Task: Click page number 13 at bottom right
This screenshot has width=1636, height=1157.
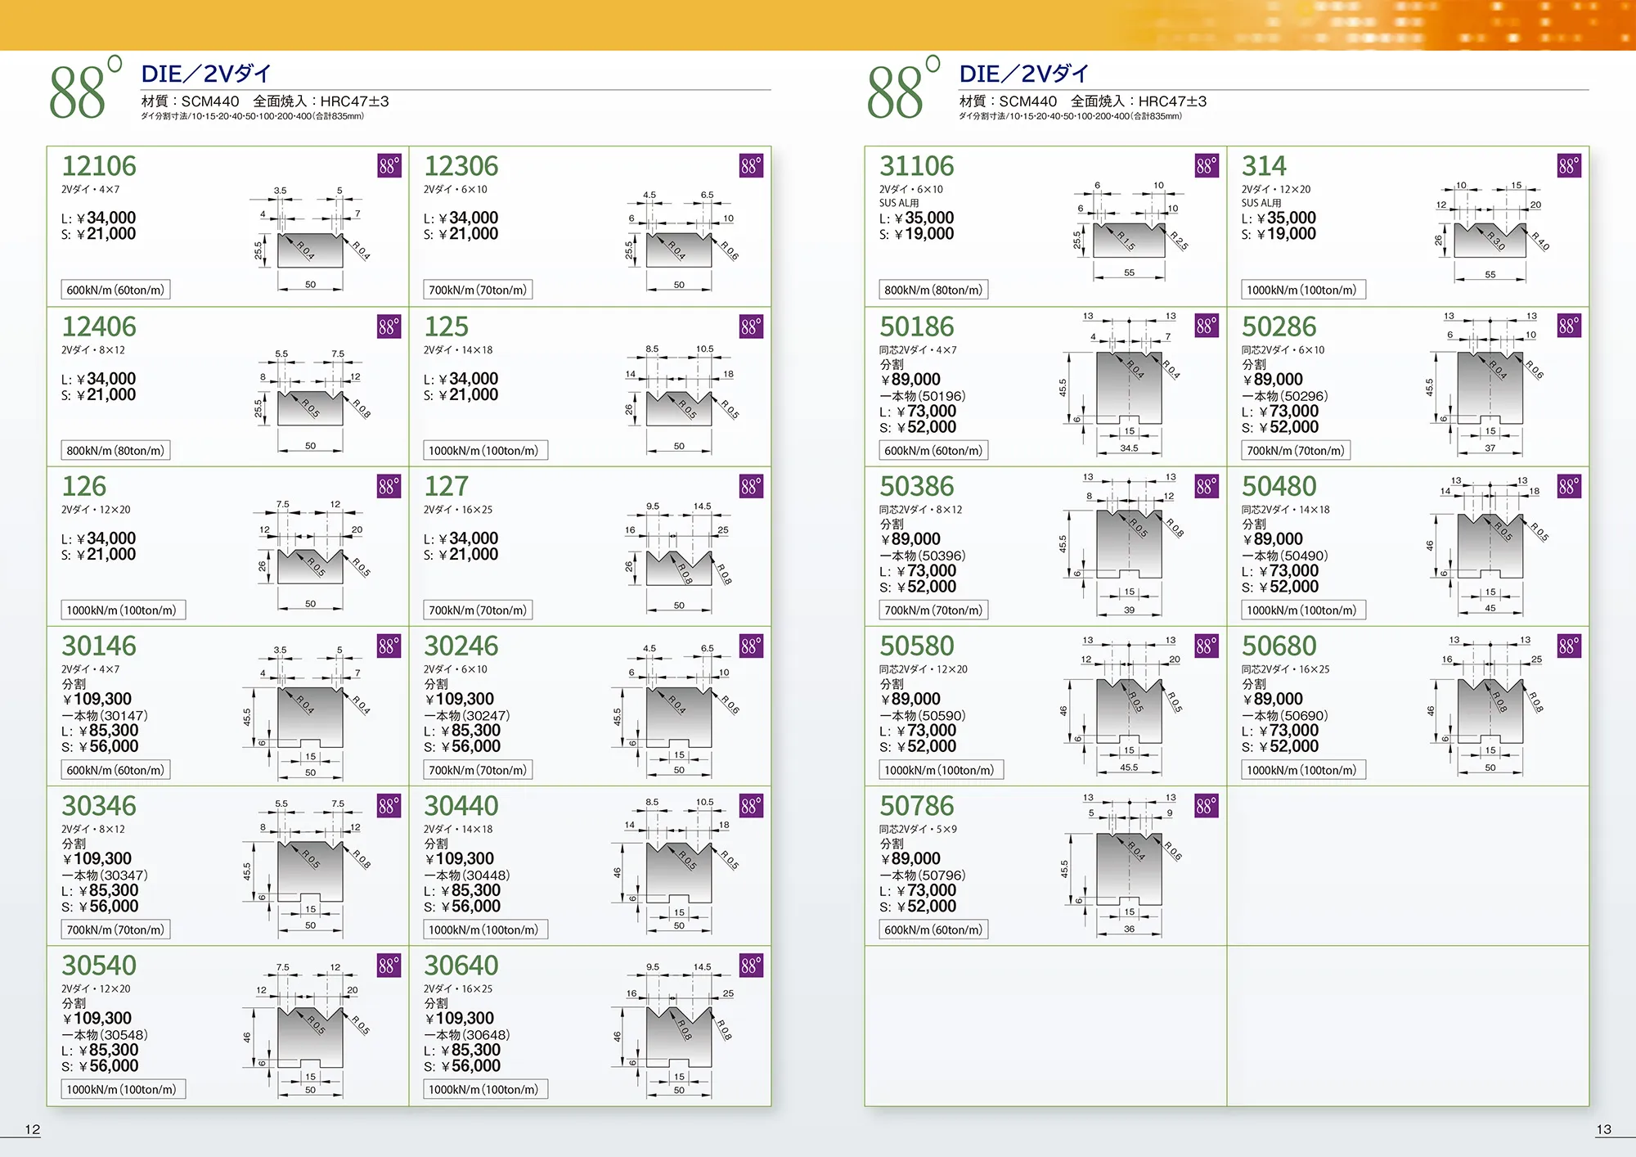Action: [x=1603, y=1129]
